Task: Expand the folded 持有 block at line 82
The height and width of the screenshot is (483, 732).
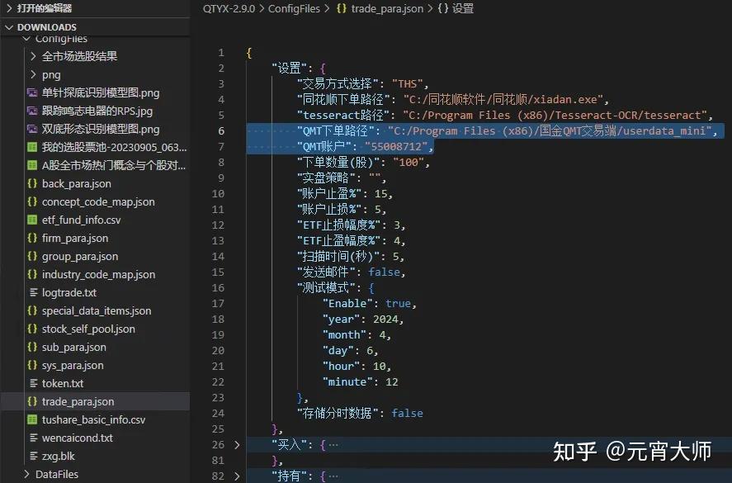Action: 237,476
